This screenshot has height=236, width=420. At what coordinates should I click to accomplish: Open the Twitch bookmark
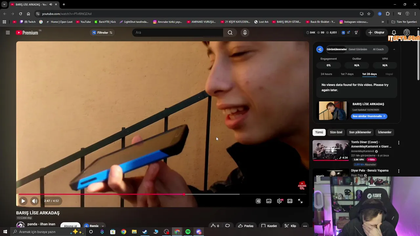pos(28,22)
